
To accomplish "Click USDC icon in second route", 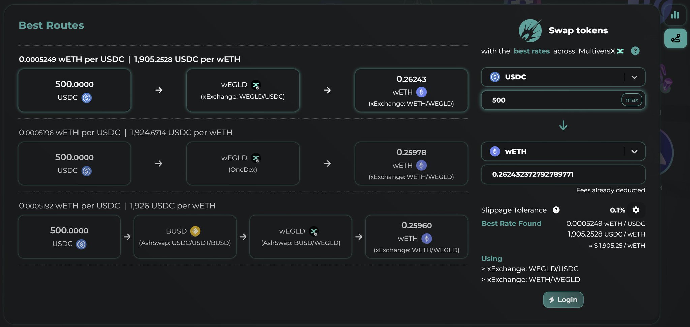I will click(87, 171).
